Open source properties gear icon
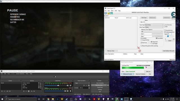The height and width of the screenshot is (101, 180). (29, 91)
